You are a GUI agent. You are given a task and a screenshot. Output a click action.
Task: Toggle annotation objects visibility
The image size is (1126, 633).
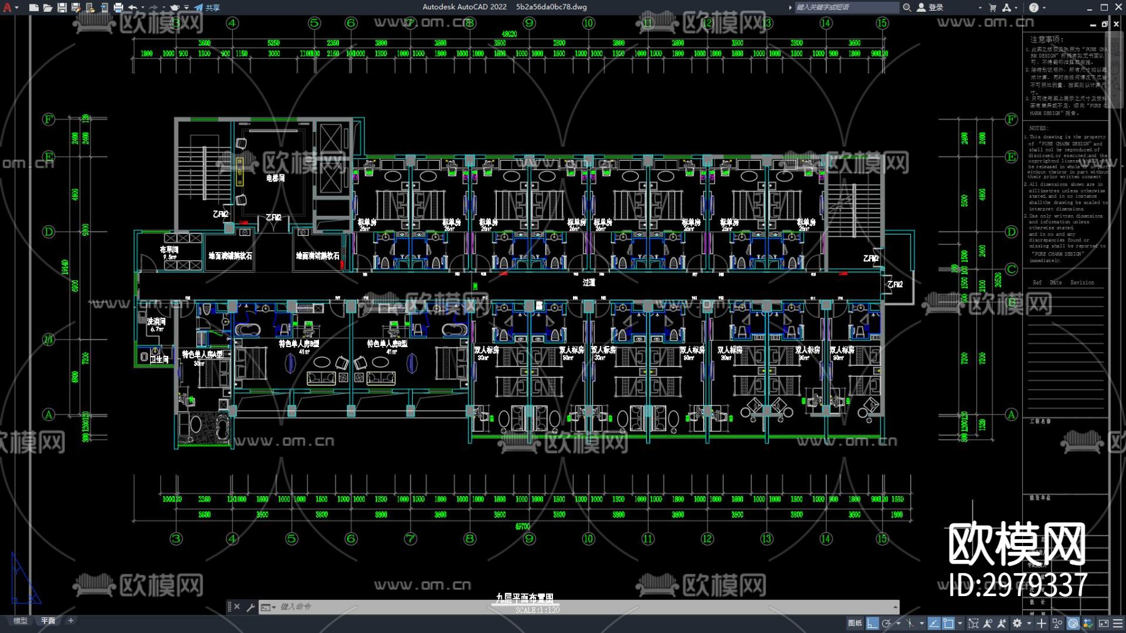(988, 623)
